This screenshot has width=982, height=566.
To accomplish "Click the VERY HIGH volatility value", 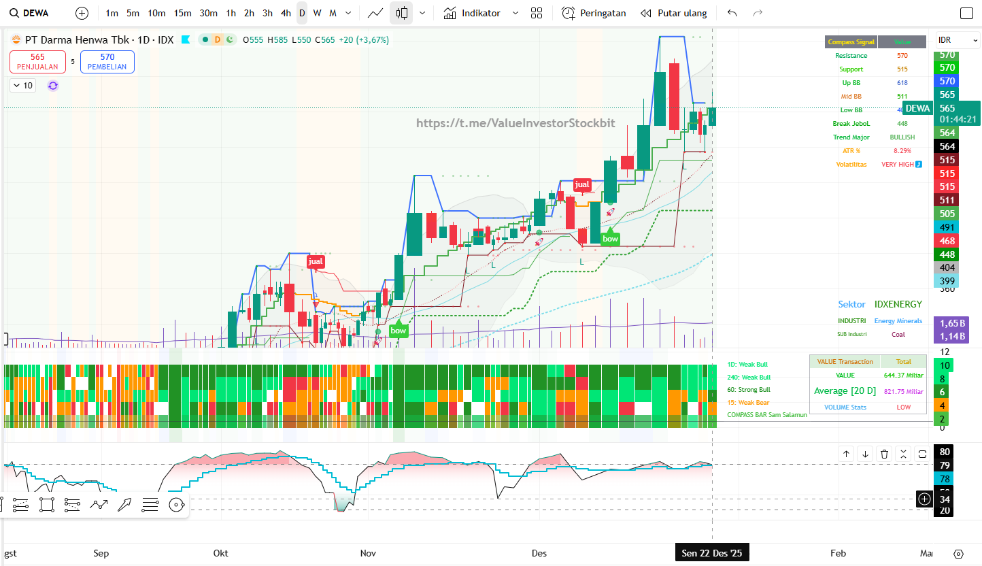I will 897,165.
